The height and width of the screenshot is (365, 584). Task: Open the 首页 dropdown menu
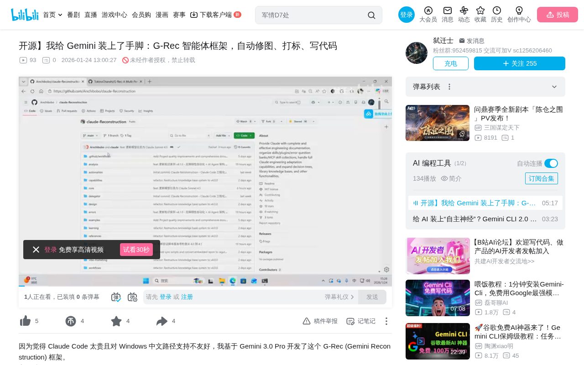point(52,15)
